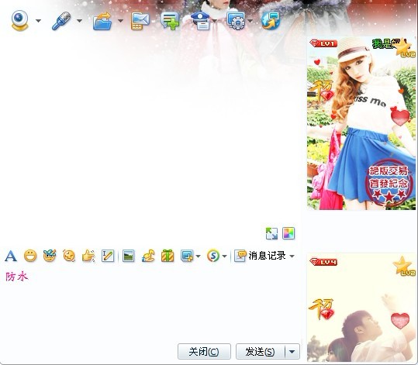Capture a screenshot with screen icon

point(187,256)
